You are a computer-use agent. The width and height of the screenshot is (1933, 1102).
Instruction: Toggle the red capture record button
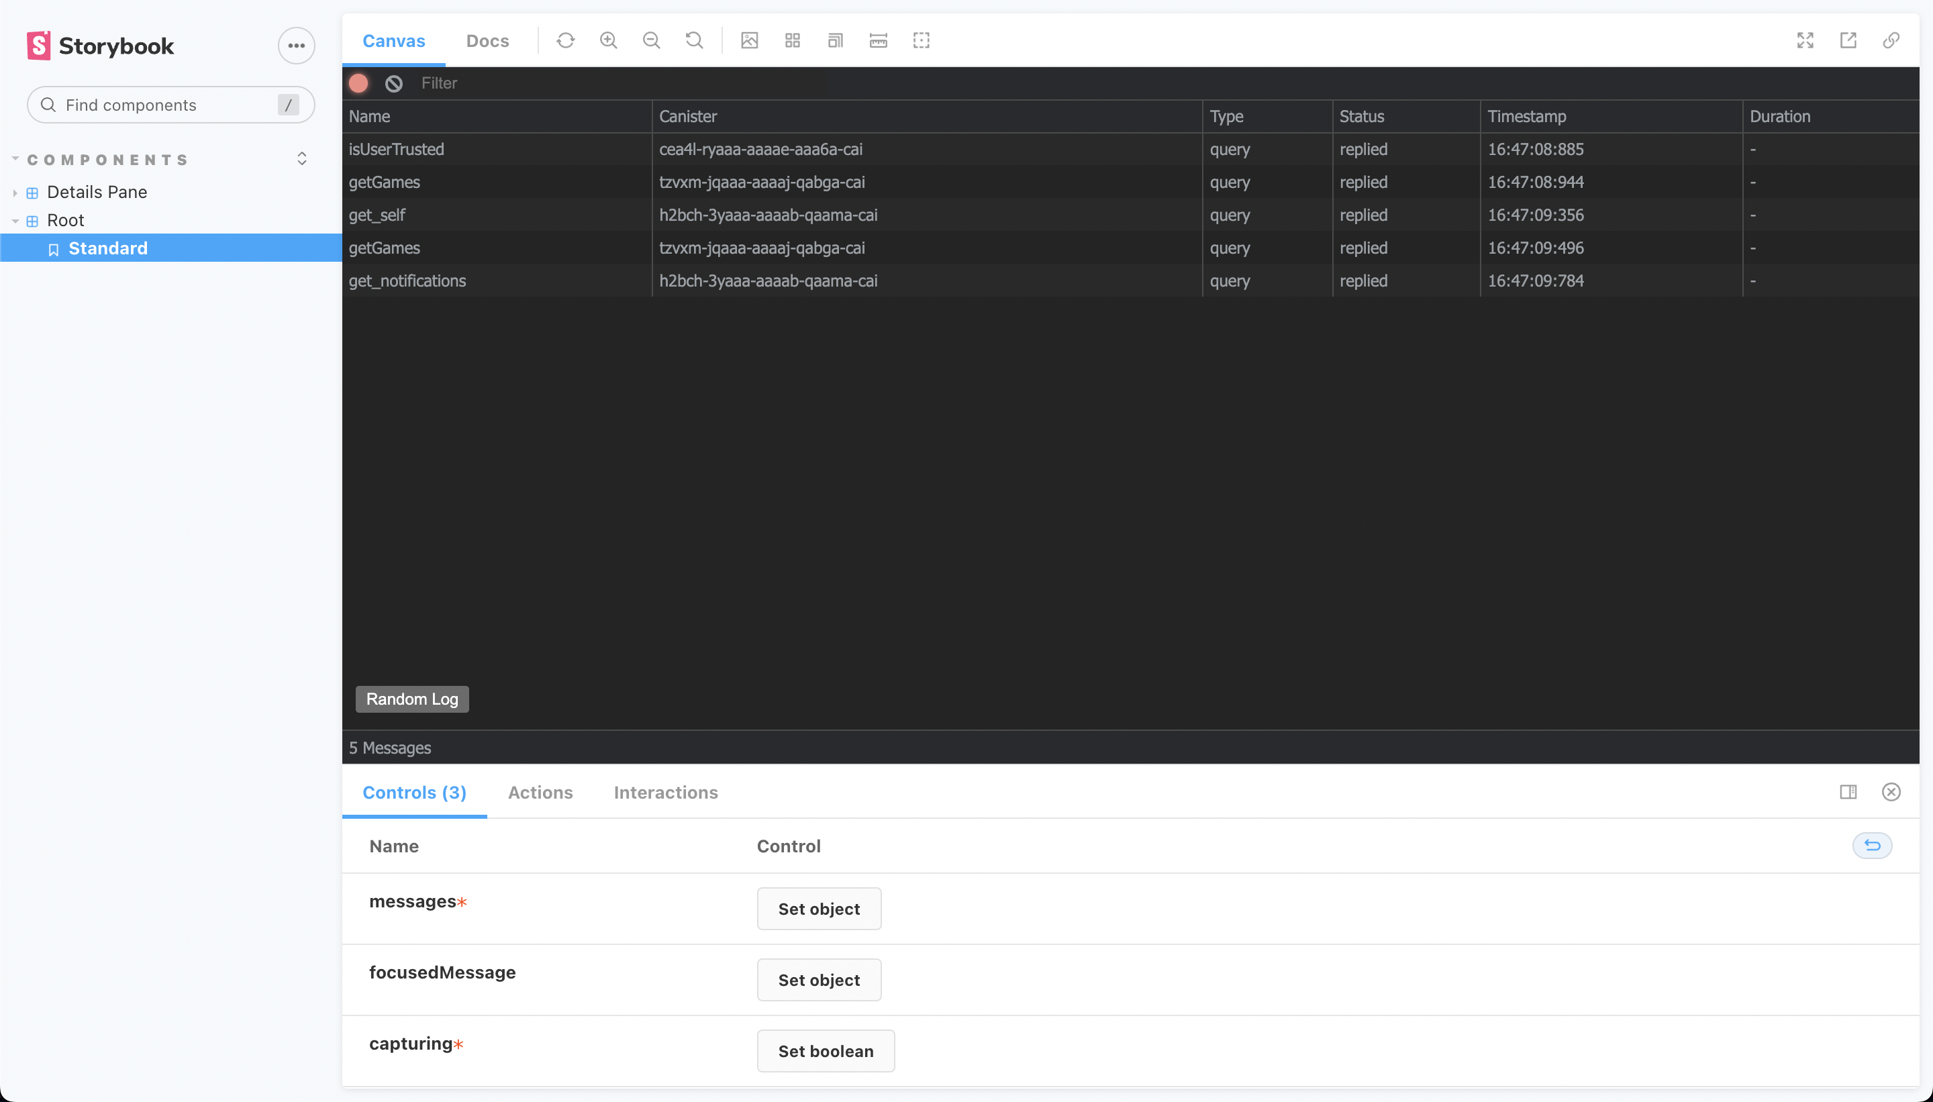point(359,83)
